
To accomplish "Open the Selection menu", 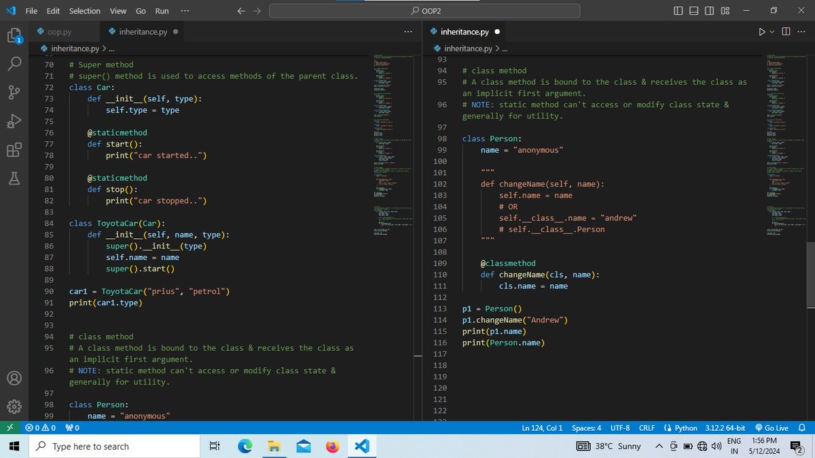I will tap(85, 11).
